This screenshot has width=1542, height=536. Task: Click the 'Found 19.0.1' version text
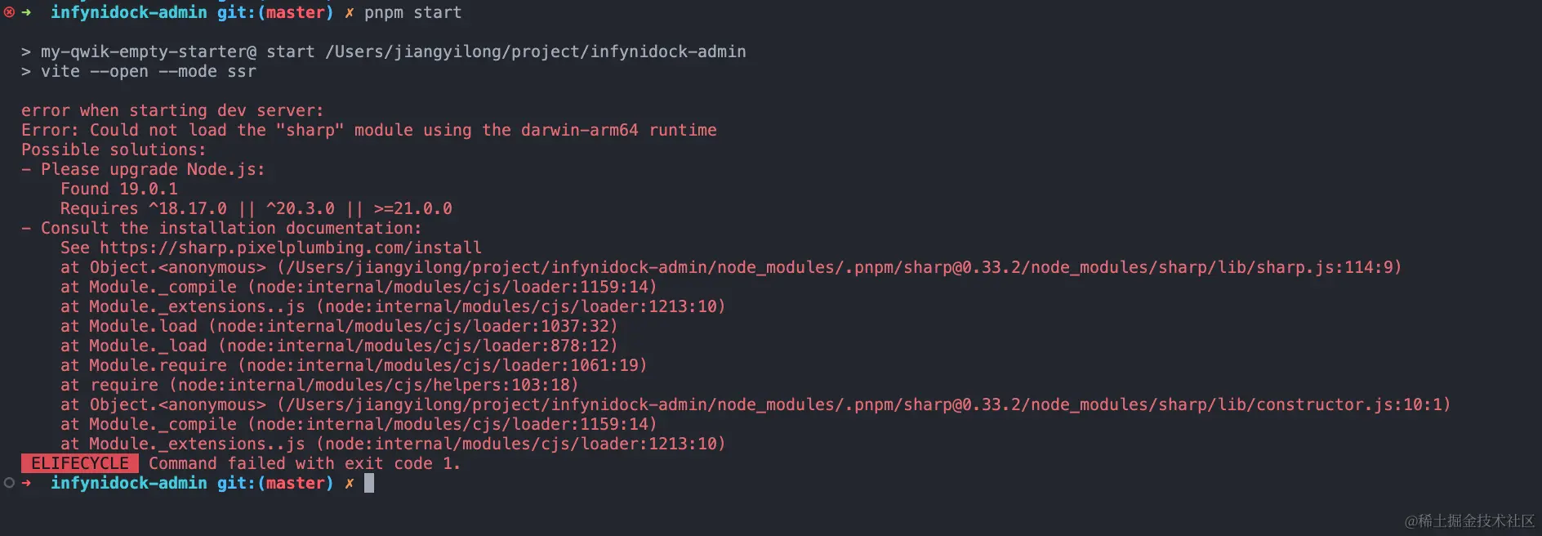point(119,189)
